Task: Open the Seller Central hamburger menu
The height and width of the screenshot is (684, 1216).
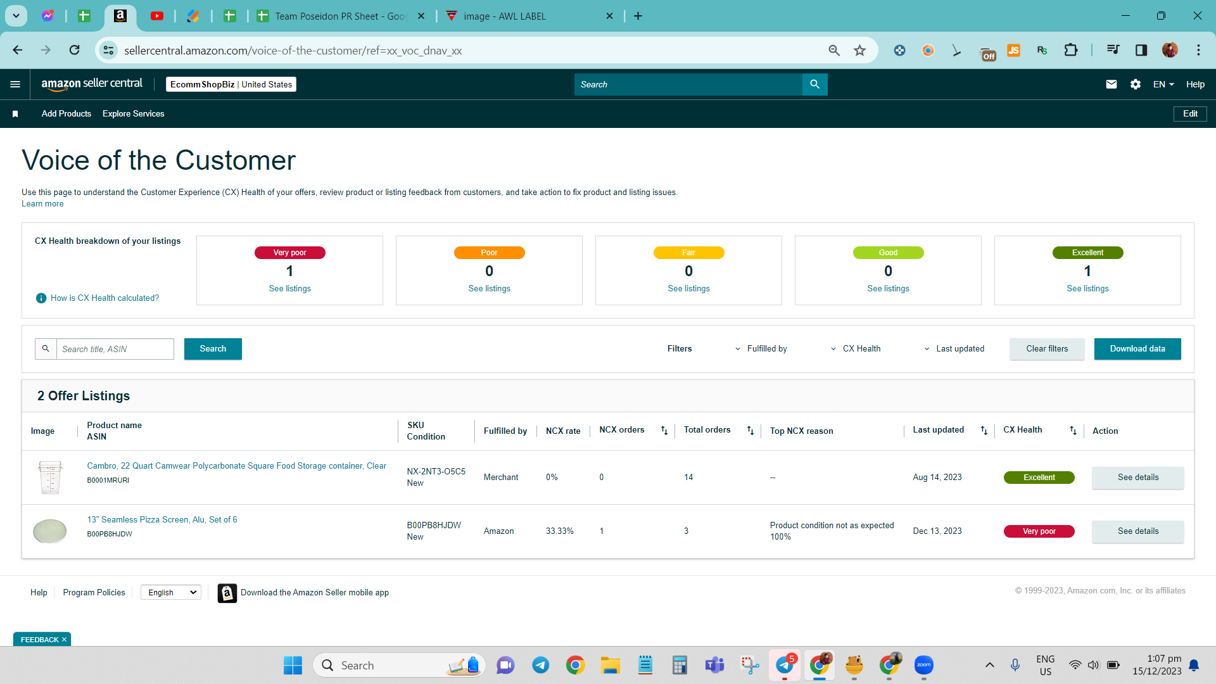Action: (15, 84)
